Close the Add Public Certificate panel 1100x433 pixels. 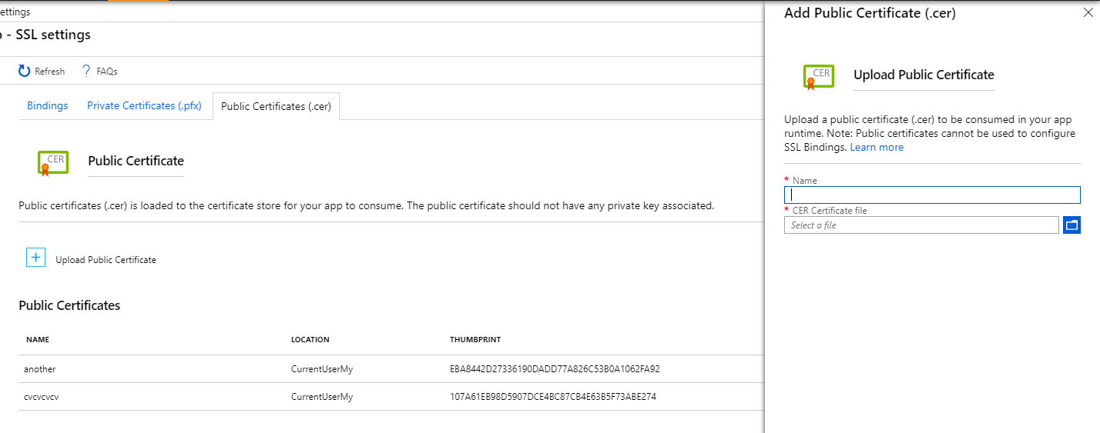[x=1088, y=13]
